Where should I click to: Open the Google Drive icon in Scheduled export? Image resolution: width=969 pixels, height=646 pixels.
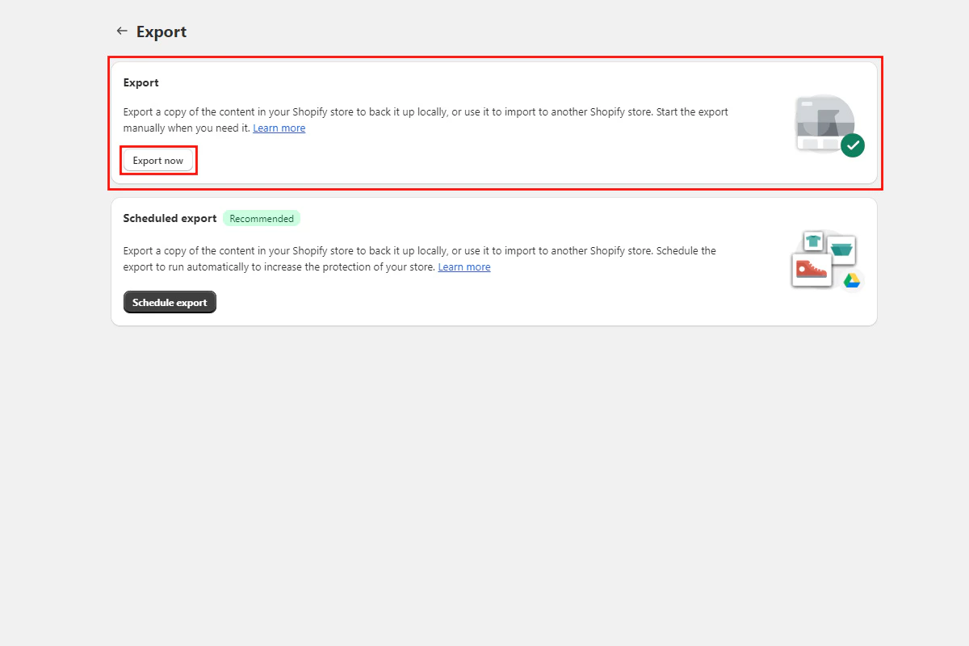(850, 280)
